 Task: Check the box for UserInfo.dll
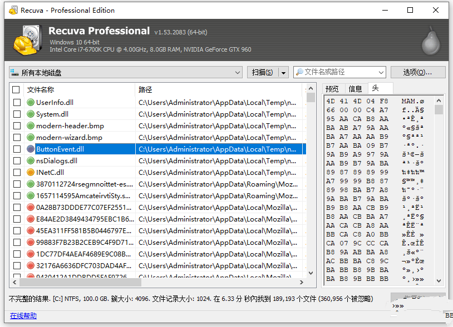click(17, 102)
